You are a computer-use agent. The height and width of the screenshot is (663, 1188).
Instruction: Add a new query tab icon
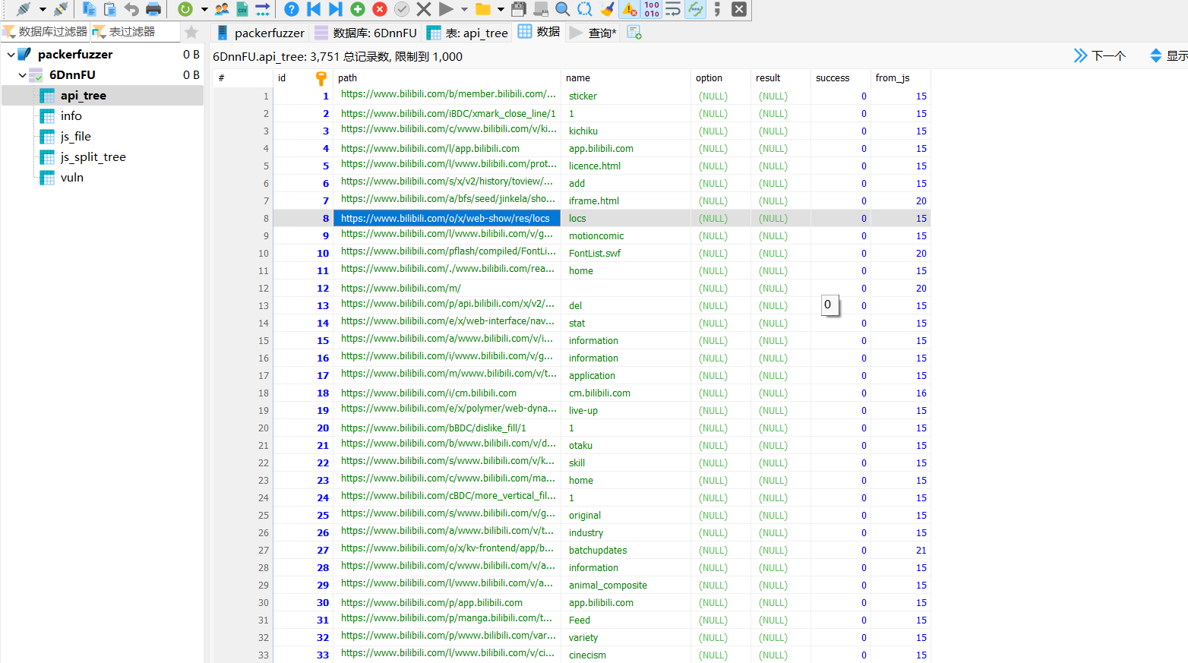click(634, 33)
